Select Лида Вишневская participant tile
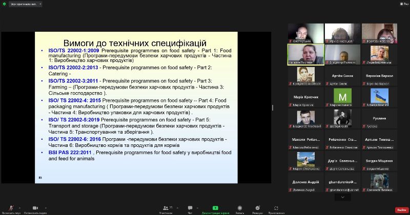 pos(379,55)
